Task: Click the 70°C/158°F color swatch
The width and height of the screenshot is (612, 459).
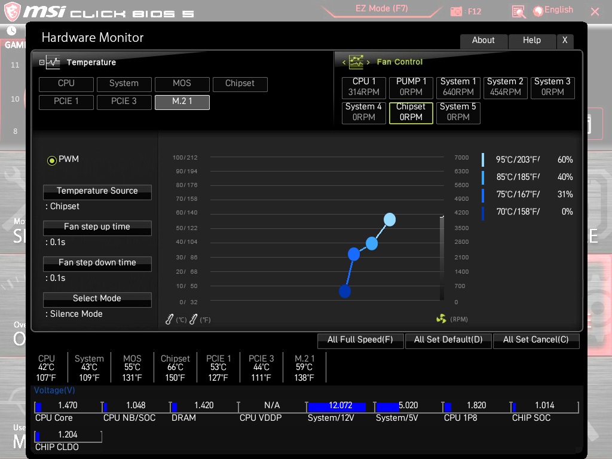Action: (483, 212)
